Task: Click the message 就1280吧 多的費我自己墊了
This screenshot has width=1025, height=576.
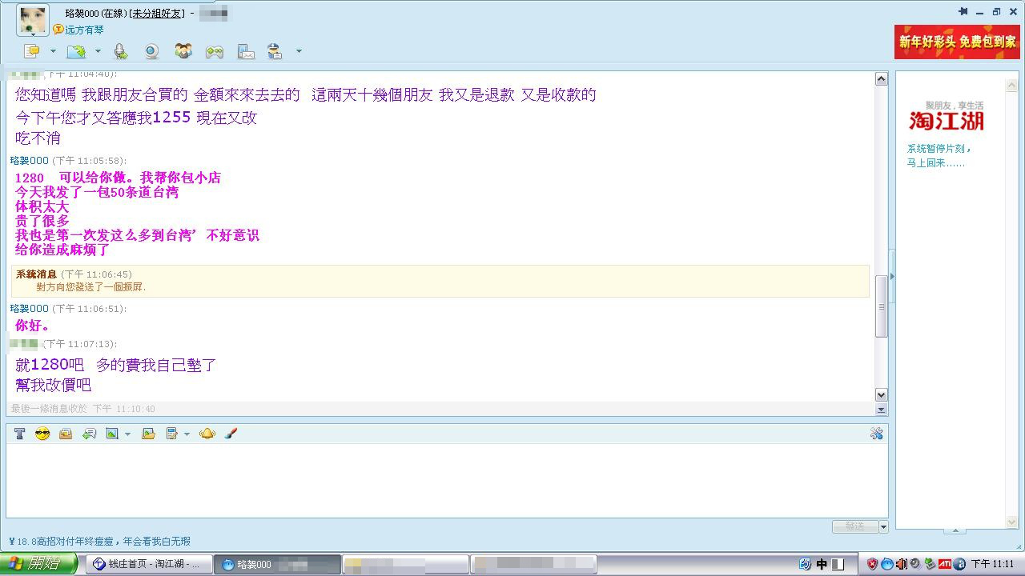Action: tap(116, 365)
